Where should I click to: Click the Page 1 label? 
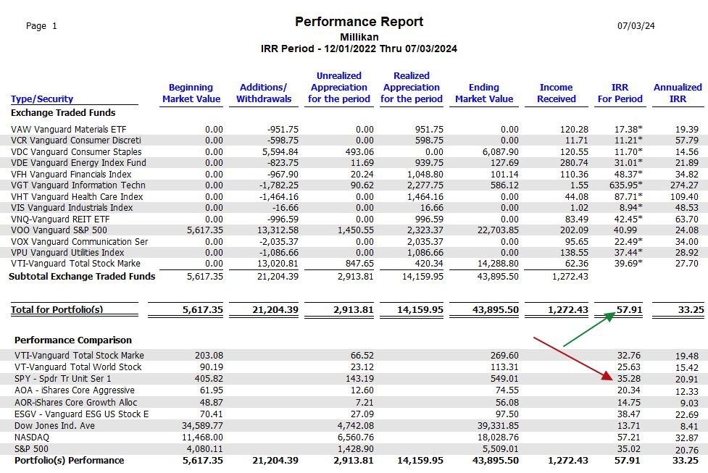tap(41, 26)
